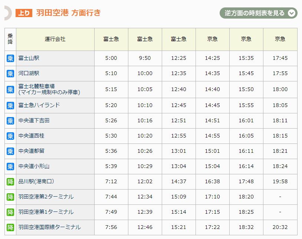Click the 7:44 arrival at 第2ターミナル

pyautogui.click(x=111, y=197)
